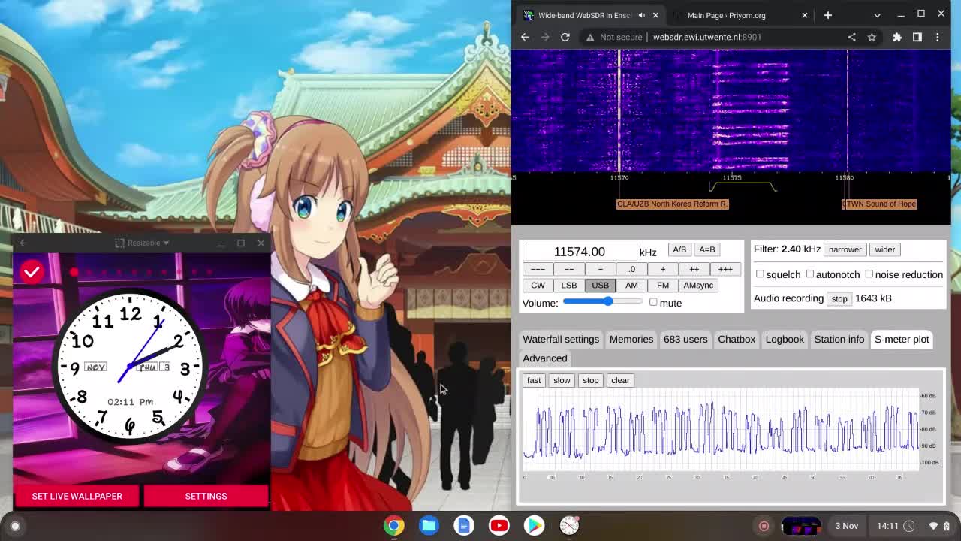
Task: Click the North Korea Reform R. station label
Action: pos(673,204)
